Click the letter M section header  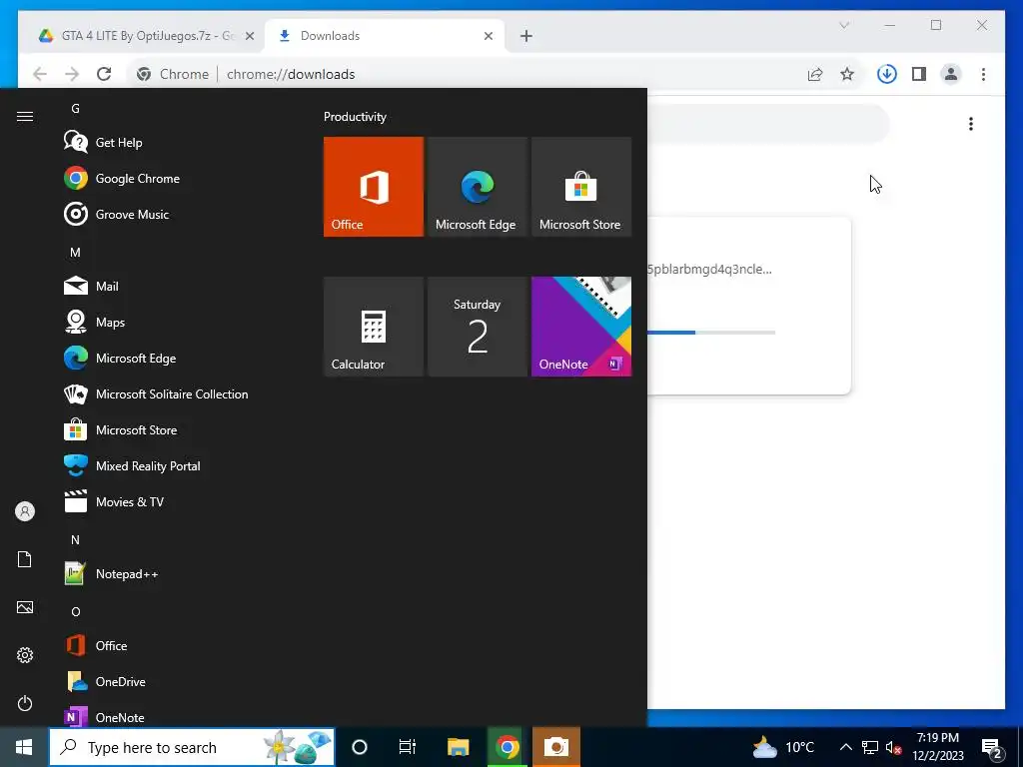76,252
